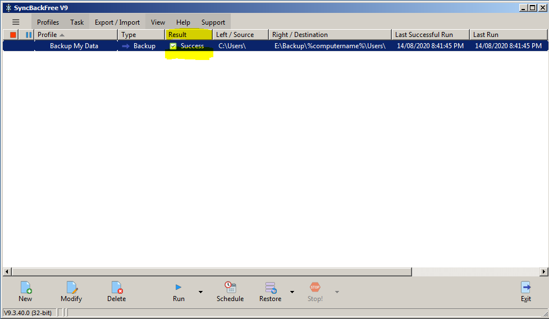Sort by the Result column header

189,35
